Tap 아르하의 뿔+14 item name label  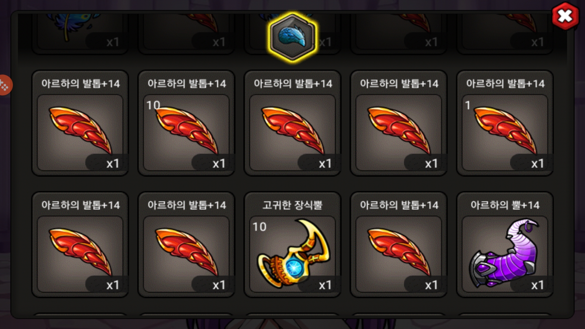tap(505, 205)
